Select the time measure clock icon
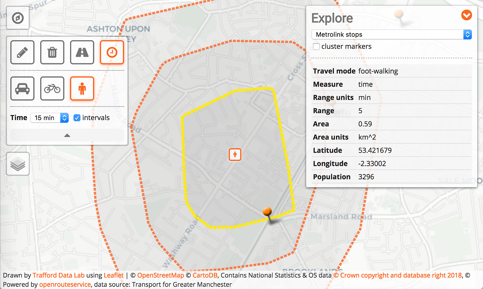Screen dimensions: 483x289 pyautogui.click(x=112, y=52)
